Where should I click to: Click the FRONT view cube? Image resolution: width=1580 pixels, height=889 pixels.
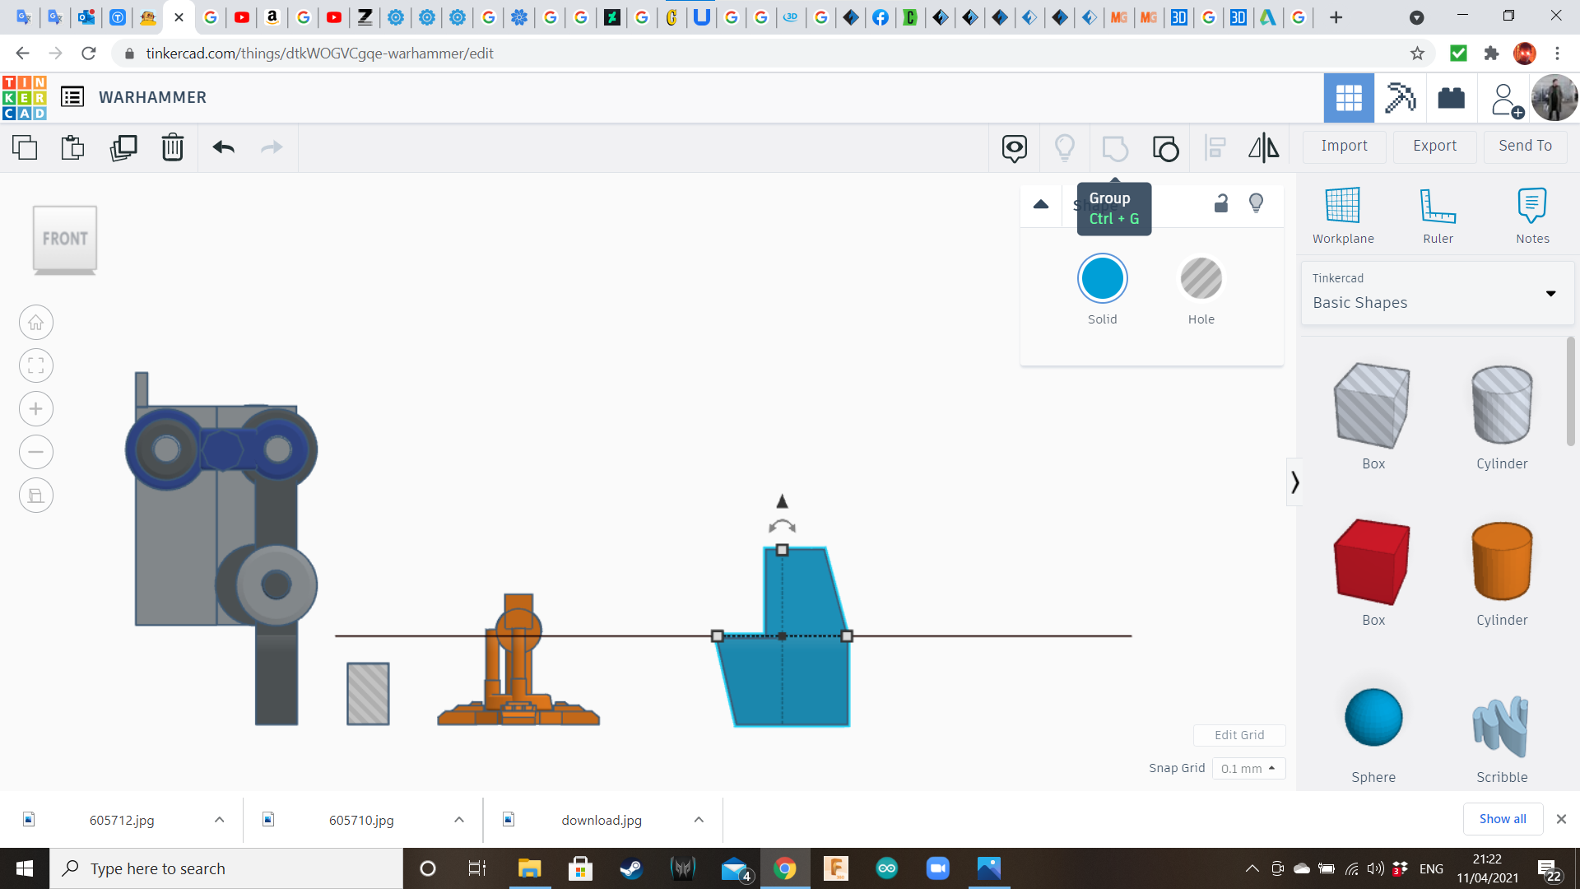point(65,239)
